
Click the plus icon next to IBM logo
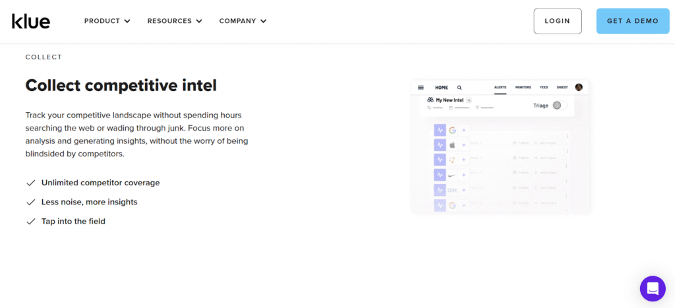(464, 190)
